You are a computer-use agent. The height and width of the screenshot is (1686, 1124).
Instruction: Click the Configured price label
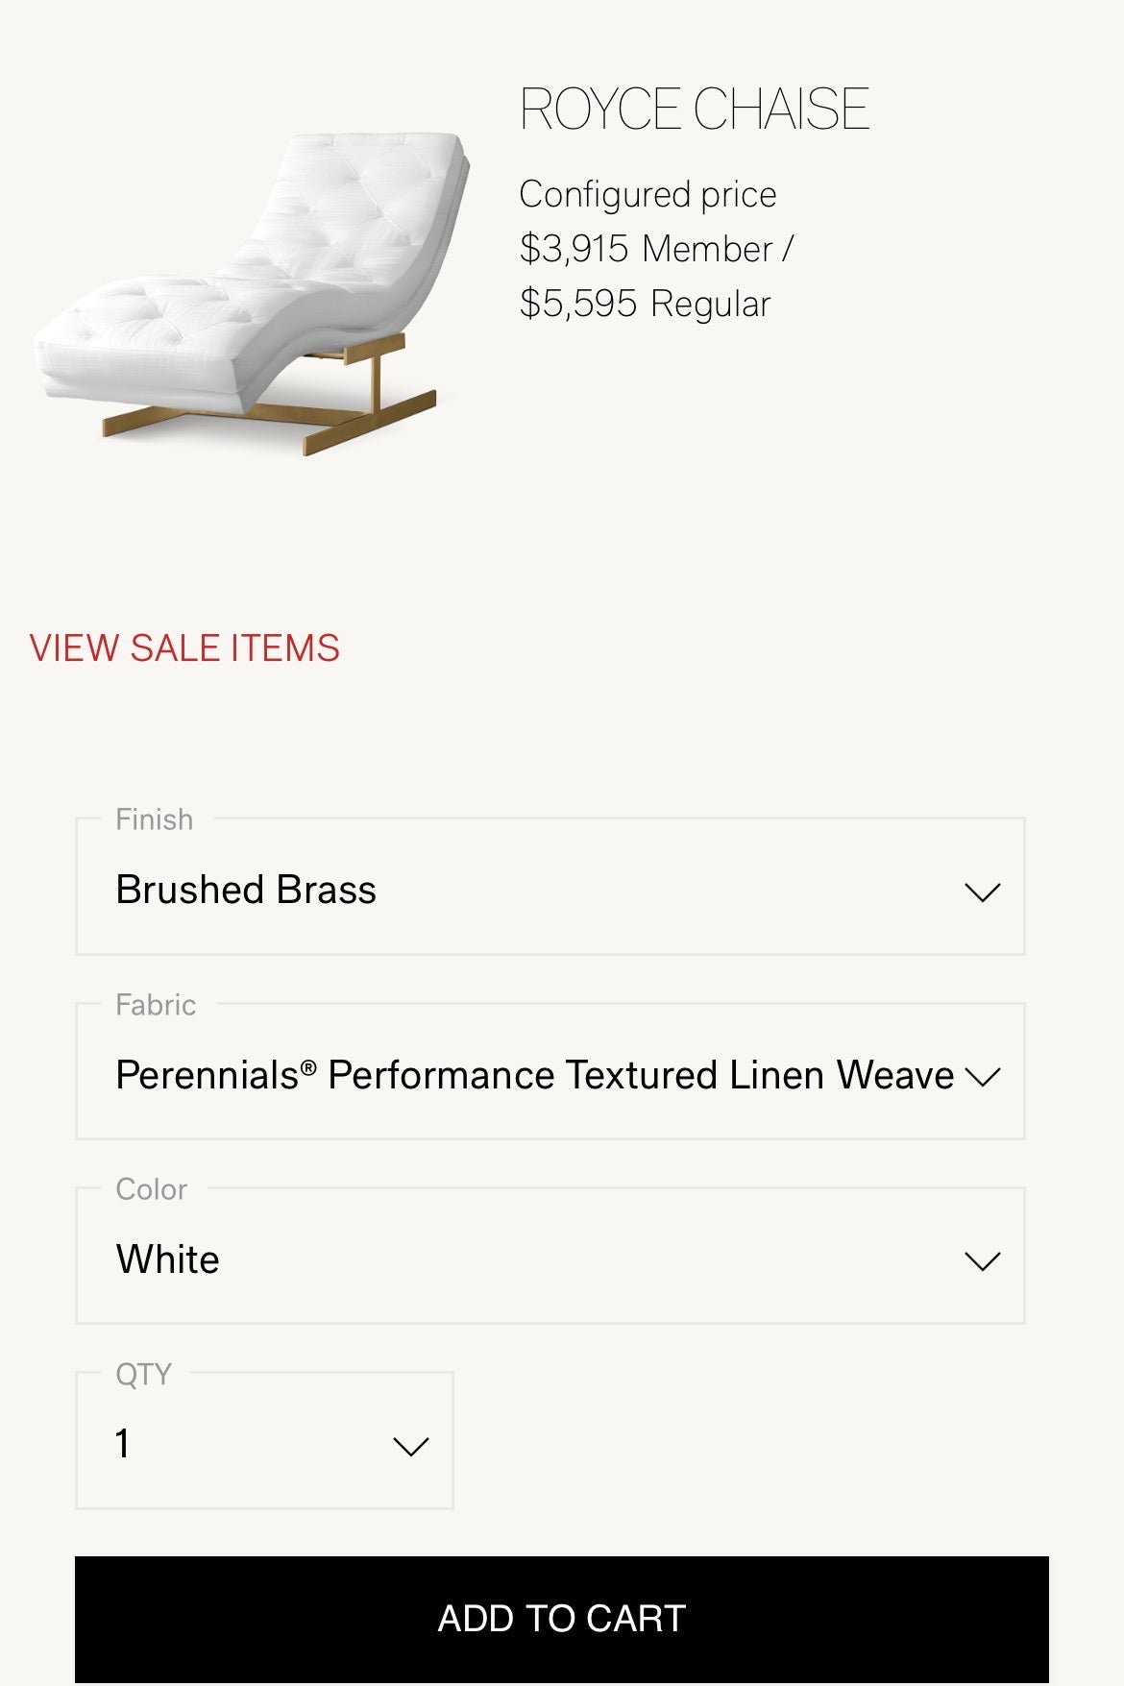[648, 195]
